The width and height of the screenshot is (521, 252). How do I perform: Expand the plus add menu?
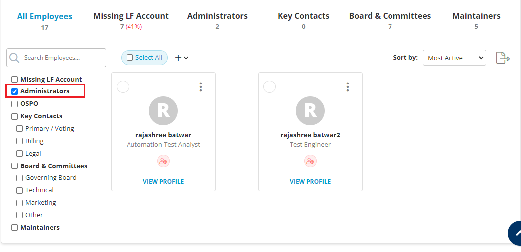coord(182,58)
